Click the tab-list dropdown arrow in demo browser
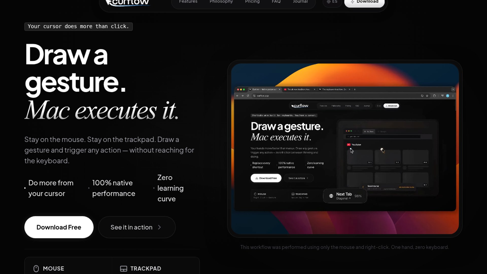 point(453,89)
